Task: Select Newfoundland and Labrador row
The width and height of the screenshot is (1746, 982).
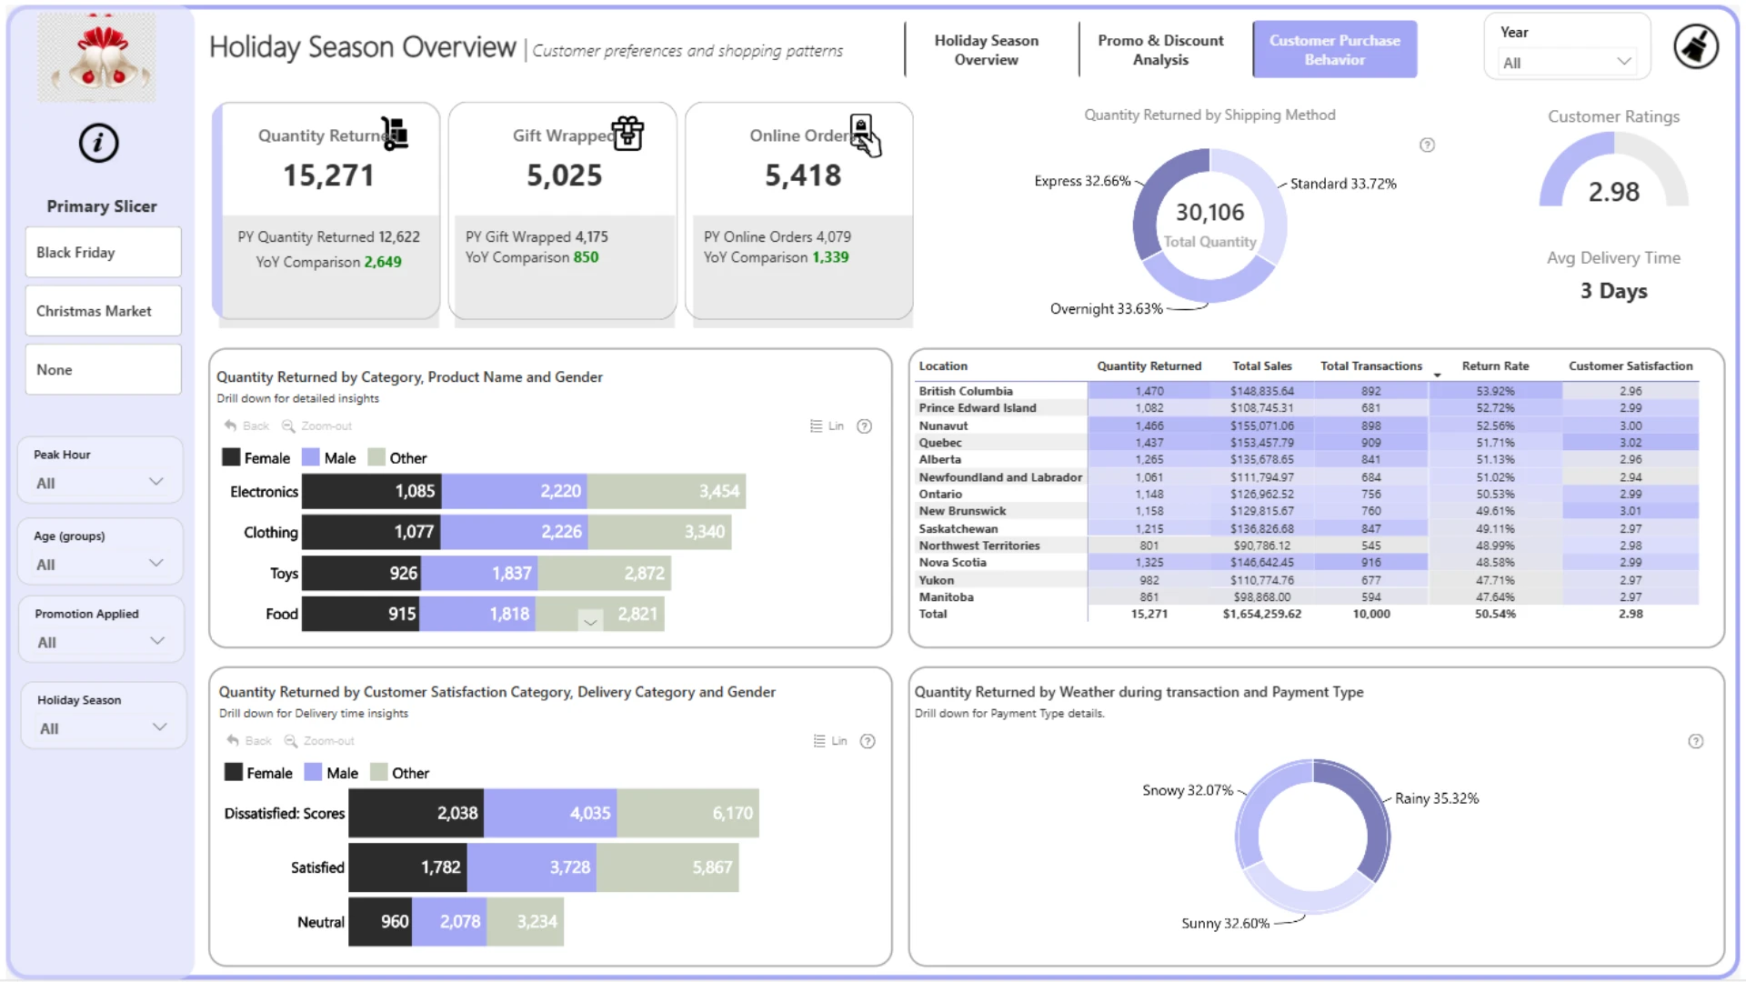Action: (1308, 477)
